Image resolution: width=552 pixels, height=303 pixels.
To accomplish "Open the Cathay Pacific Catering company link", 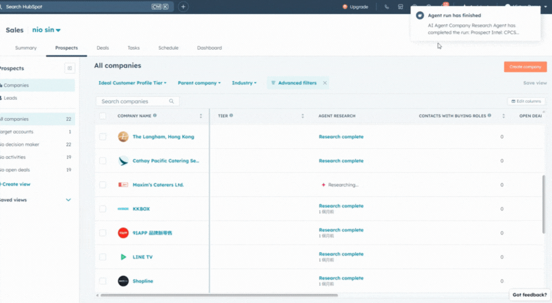I will pos(166,161).
